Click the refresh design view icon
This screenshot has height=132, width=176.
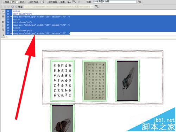pos(79,2)
